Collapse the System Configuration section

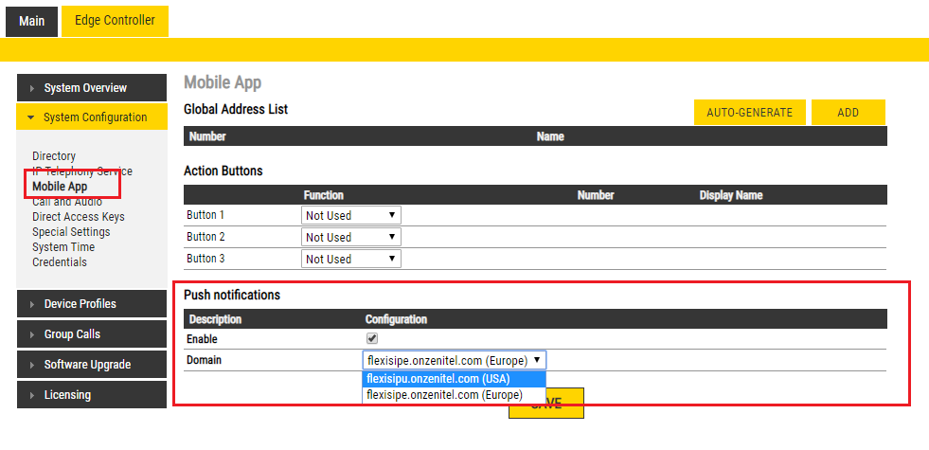click(x=92, y=117)
